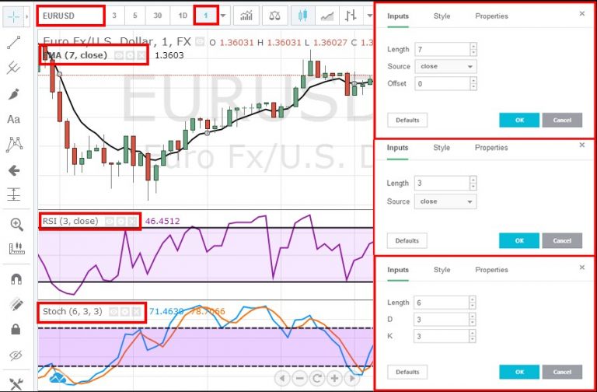The width and height of the screenshot is (597, 392).
Task: Select the brush drawing tool
Action: 13,93
